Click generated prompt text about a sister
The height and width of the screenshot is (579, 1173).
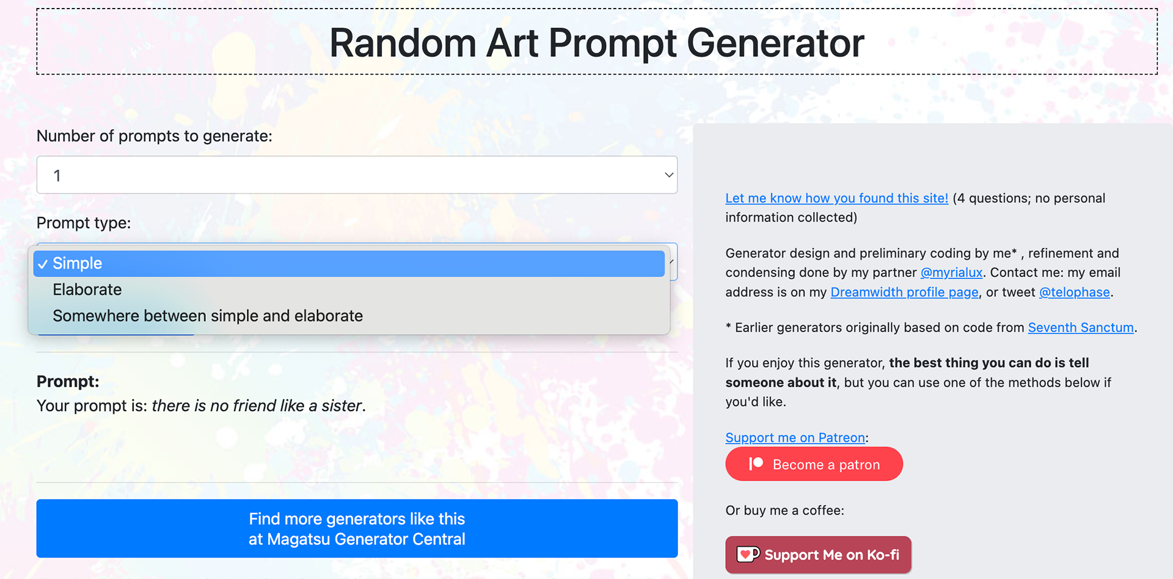[x=258, y=406]
